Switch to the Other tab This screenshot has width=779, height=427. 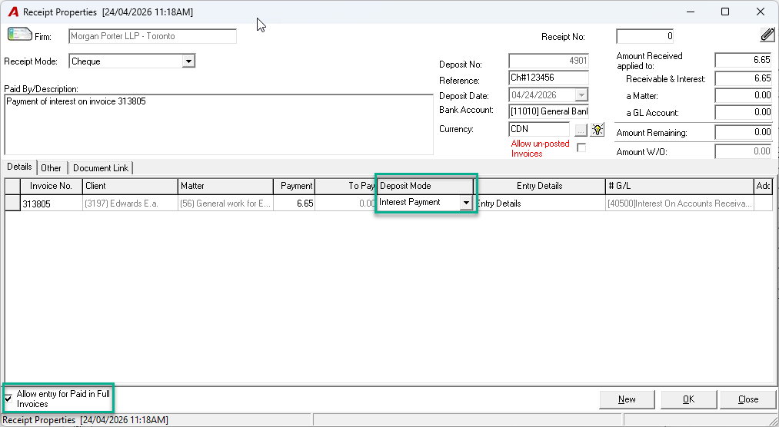tap(51, 168)
